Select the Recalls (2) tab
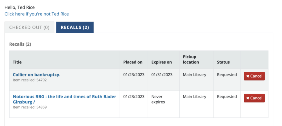The width and height of the screenshot is (282, 126). coord(75,27)
